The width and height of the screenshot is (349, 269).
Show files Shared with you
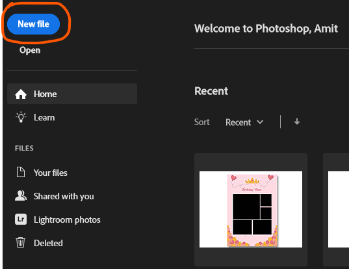pos(64,197)
